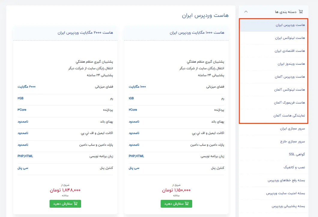
Task: Click the 1GB RAM value
Action: coord(131,98)
